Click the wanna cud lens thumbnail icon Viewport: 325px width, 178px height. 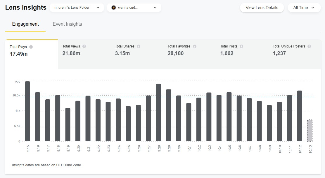point(114,8)
